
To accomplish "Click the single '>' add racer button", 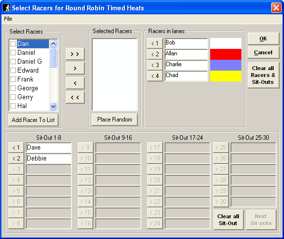I will click(x=75, y=69).
